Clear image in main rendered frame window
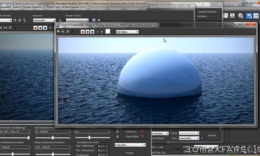260x156 pixels. (x=15, y=28)
